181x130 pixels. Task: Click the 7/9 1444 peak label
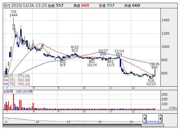[x=13, y=14]
